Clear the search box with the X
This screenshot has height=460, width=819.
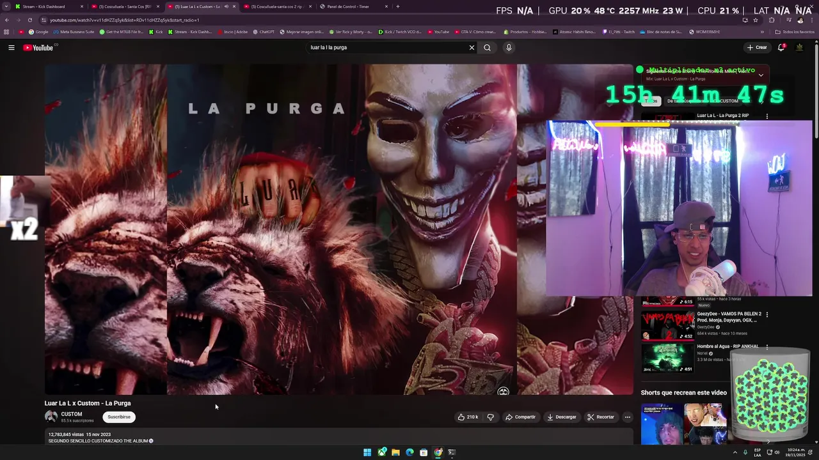472,47
